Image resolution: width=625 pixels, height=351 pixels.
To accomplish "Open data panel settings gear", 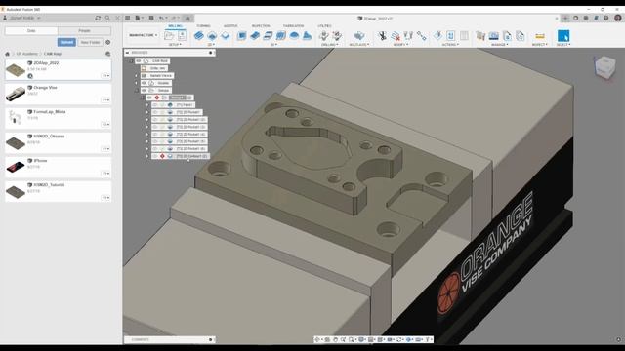I will pyautogui.click(x=108, y=42).
